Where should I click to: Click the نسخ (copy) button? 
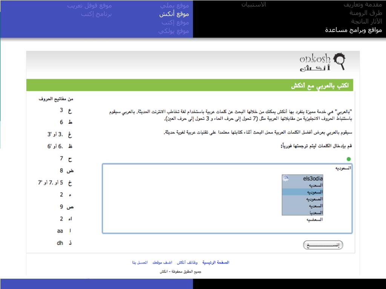click(323, 245)
